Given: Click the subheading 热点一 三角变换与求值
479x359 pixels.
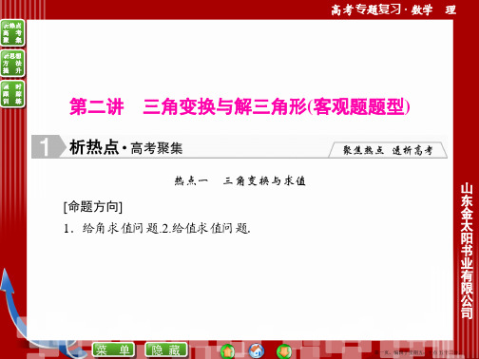Looking at the screenshot, I should tap(239, 180).
